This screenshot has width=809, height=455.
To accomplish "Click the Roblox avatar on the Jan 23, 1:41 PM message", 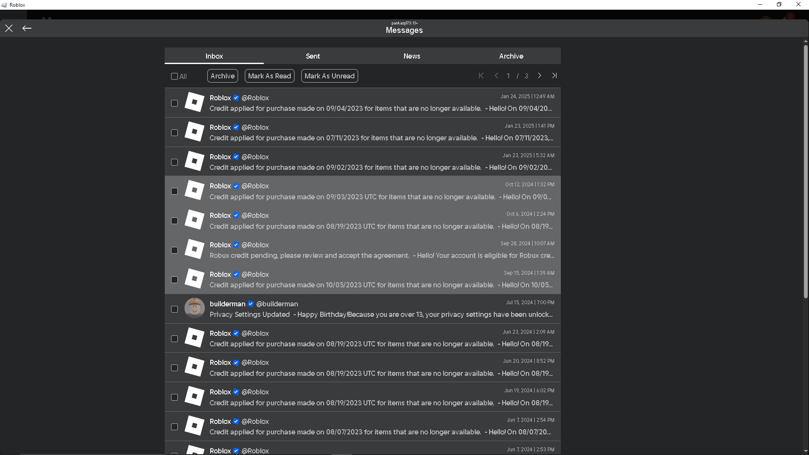I will click(x=195, y=132).
